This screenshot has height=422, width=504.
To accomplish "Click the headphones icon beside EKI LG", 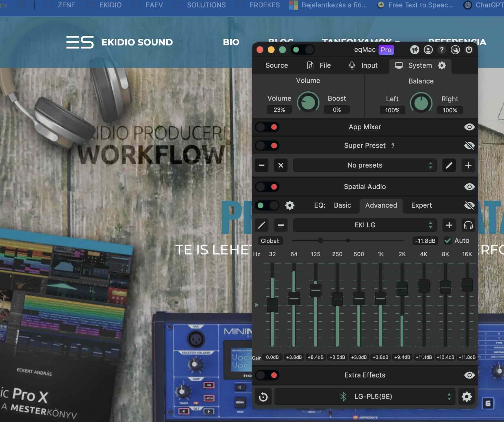I will click(468, 225).
